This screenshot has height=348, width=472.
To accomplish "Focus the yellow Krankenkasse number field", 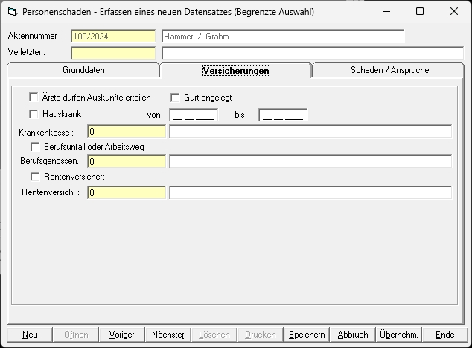I will click(127, 132).
